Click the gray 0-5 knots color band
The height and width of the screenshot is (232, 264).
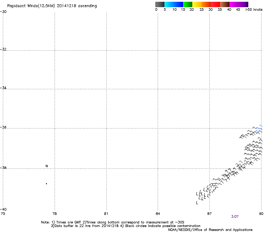pyautogui.click(x=160, y=4)
